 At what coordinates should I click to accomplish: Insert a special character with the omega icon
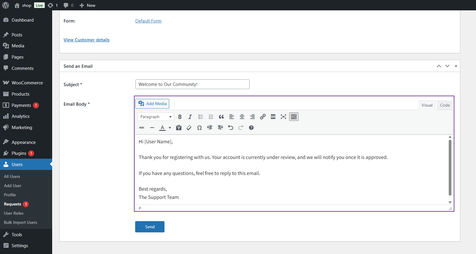(199, 128)
